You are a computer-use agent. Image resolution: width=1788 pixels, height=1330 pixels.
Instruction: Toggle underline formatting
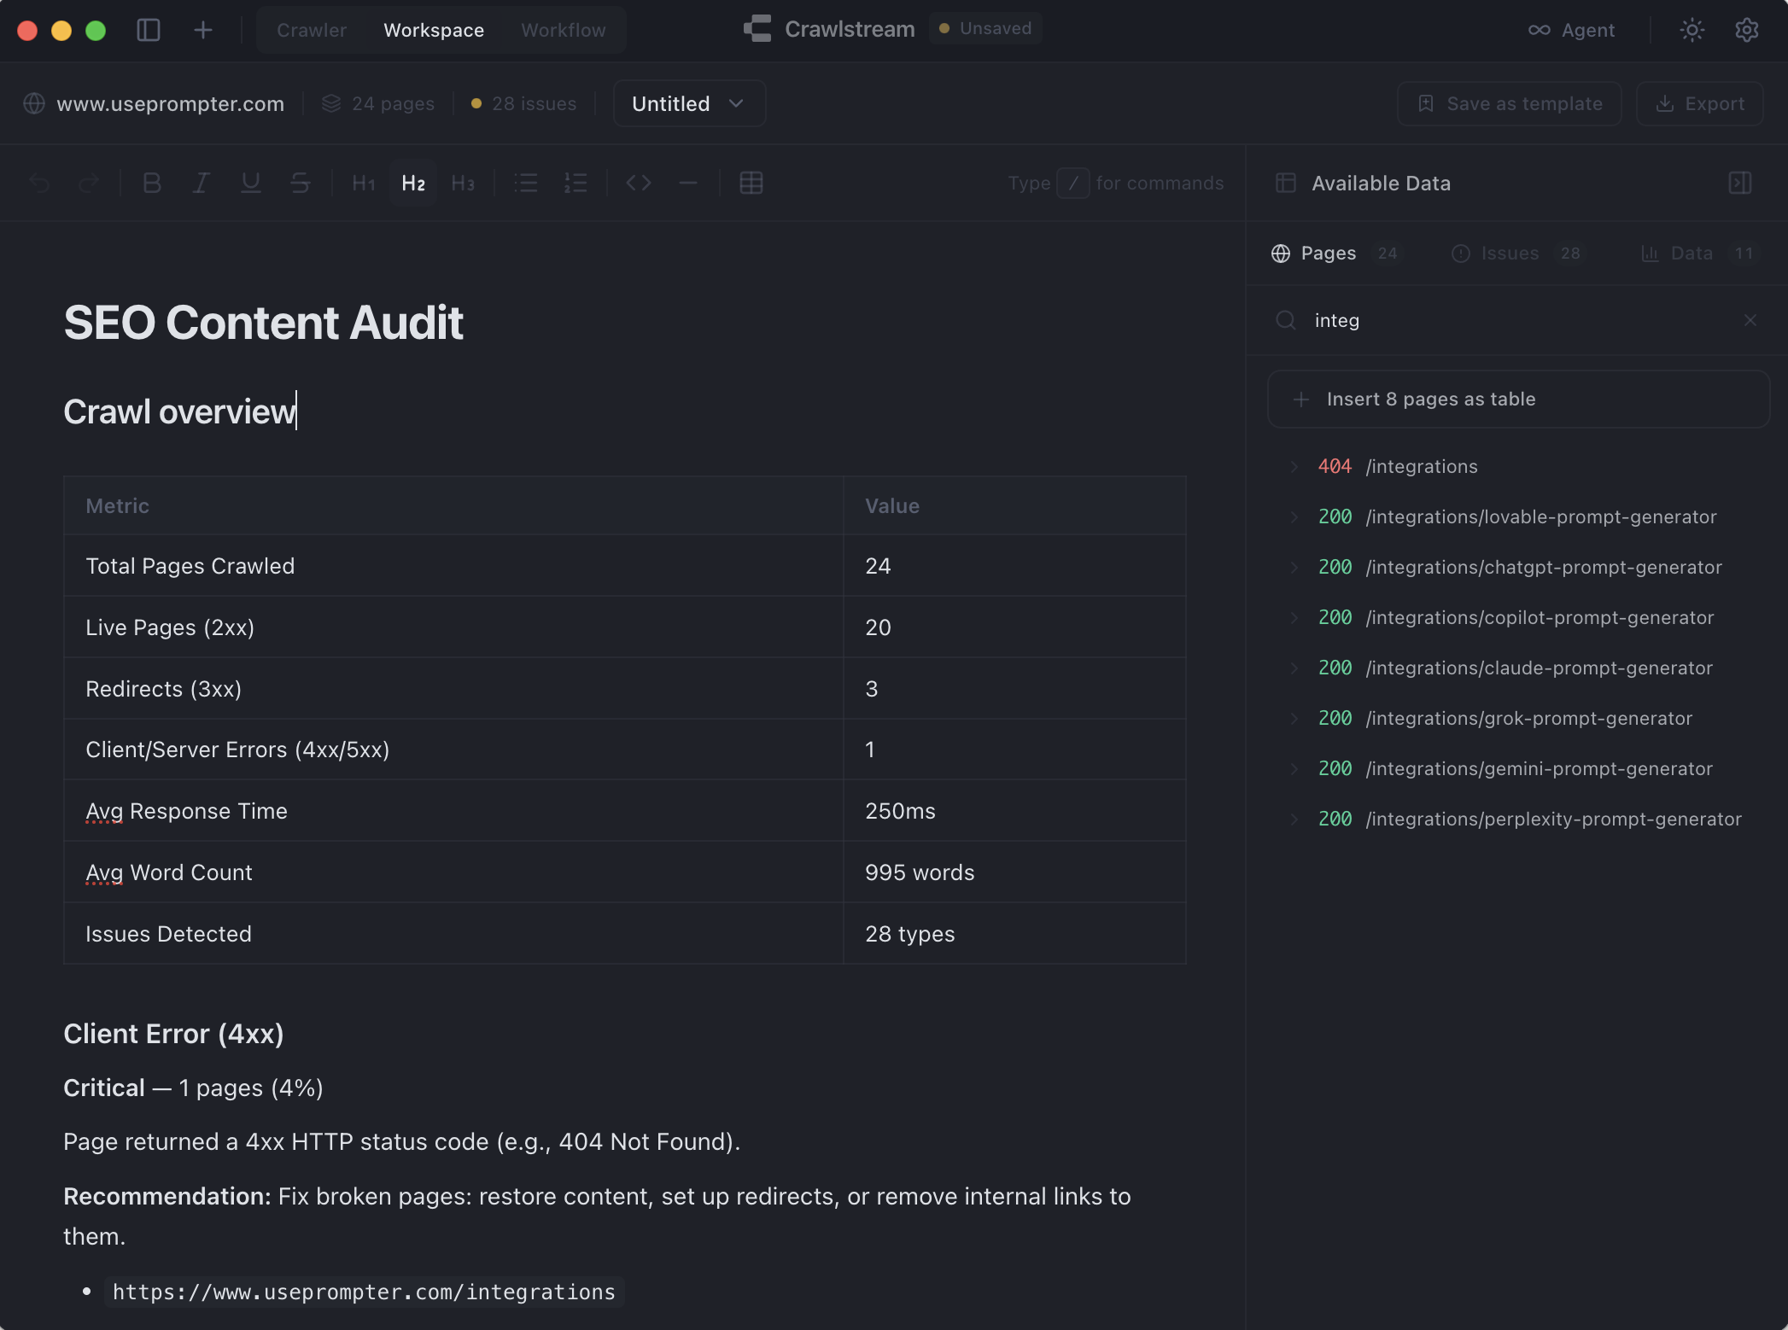click(249, 183)
